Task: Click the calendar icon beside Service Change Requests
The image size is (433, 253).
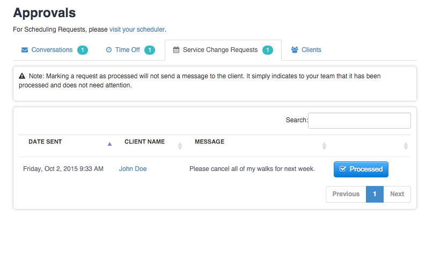Action: pyautogui.click(x=176, y=50)
